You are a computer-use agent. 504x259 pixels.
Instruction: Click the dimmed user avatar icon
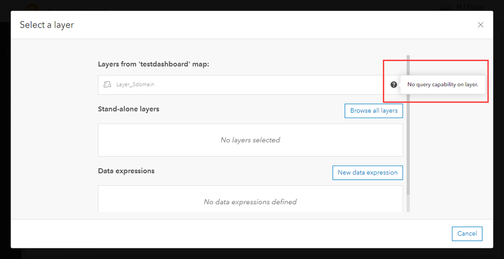(444, 7)
